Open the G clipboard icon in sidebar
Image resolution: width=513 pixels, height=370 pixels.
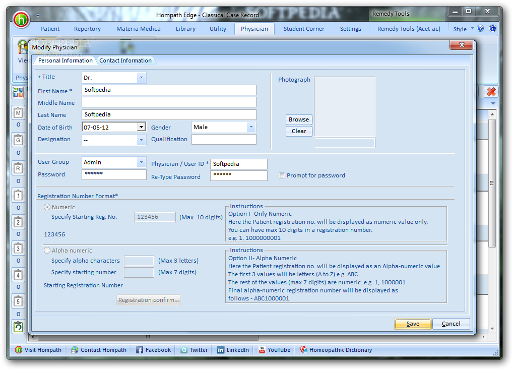18,140
